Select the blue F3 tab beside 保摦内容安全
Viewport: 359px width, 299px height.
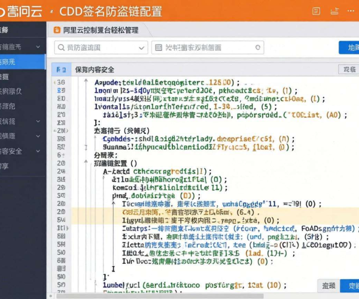pos(61,69)
